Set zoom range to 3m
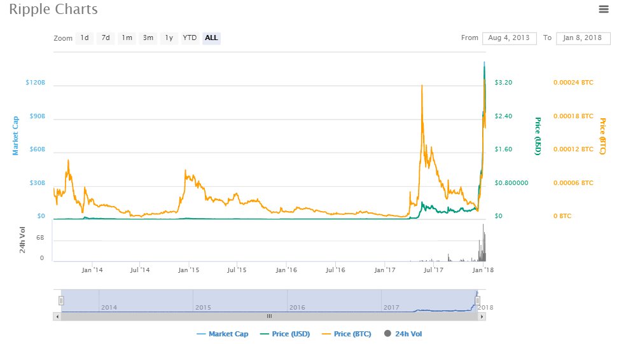 tap(148, 38)
